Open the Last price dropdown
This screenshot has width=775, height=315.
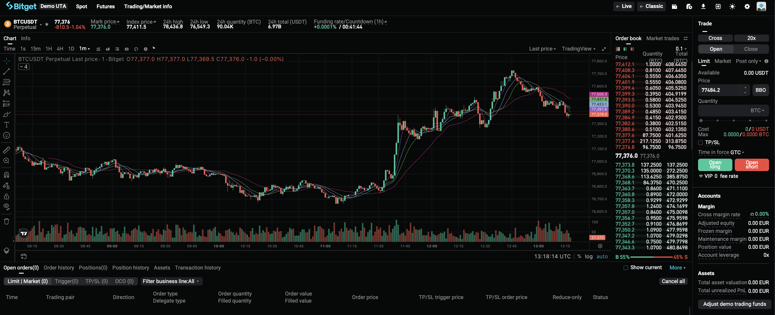pos(542,49)
